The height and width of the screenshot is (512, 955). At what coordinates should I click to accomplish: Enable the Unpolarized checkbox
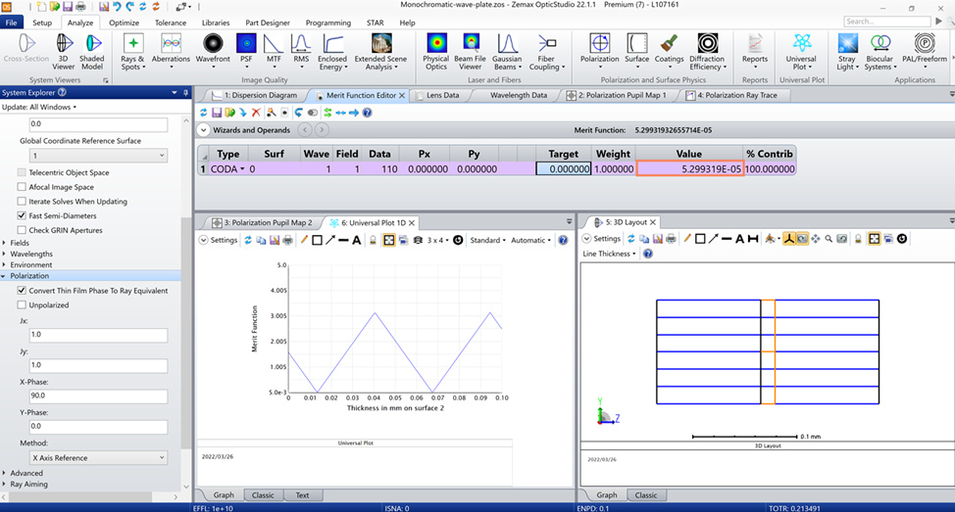[x=22, y=305]
